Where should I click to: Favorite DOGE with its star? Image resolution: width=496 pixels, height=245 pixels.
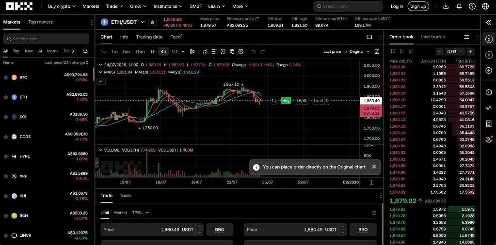pyautogui.click(x=6, y=137)
